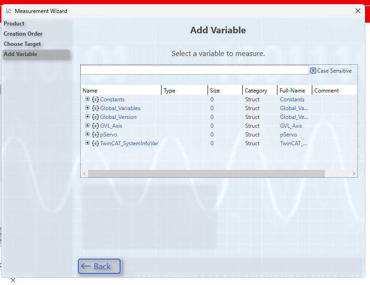370x285 pixels.
Task: Expand the pServo tree node
Action: coord(87,134)
